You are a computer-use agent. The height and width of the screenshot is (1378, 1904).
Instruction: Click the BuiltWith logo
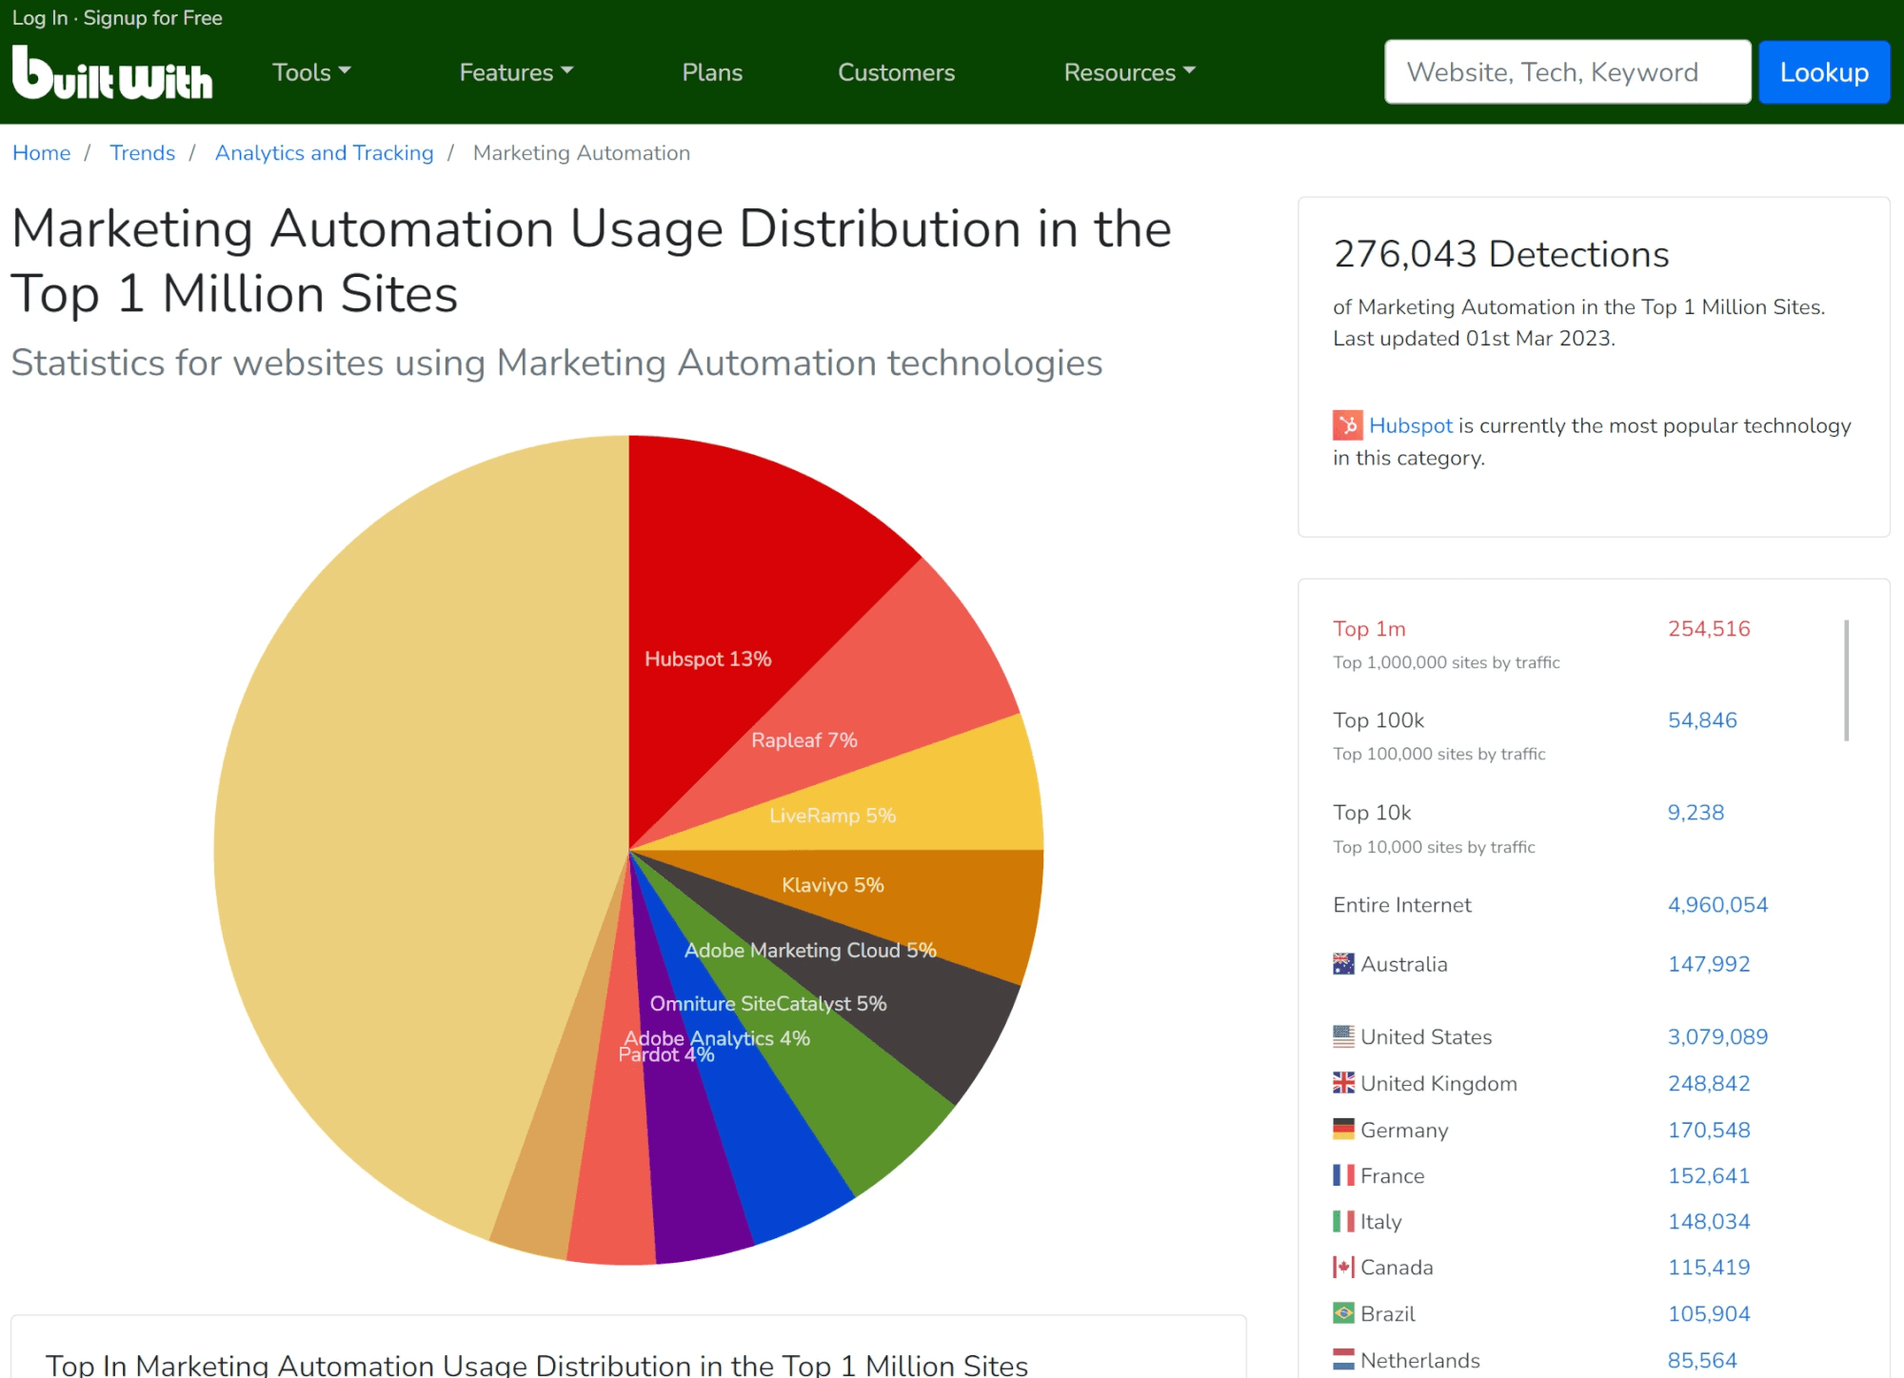[112, 72]
